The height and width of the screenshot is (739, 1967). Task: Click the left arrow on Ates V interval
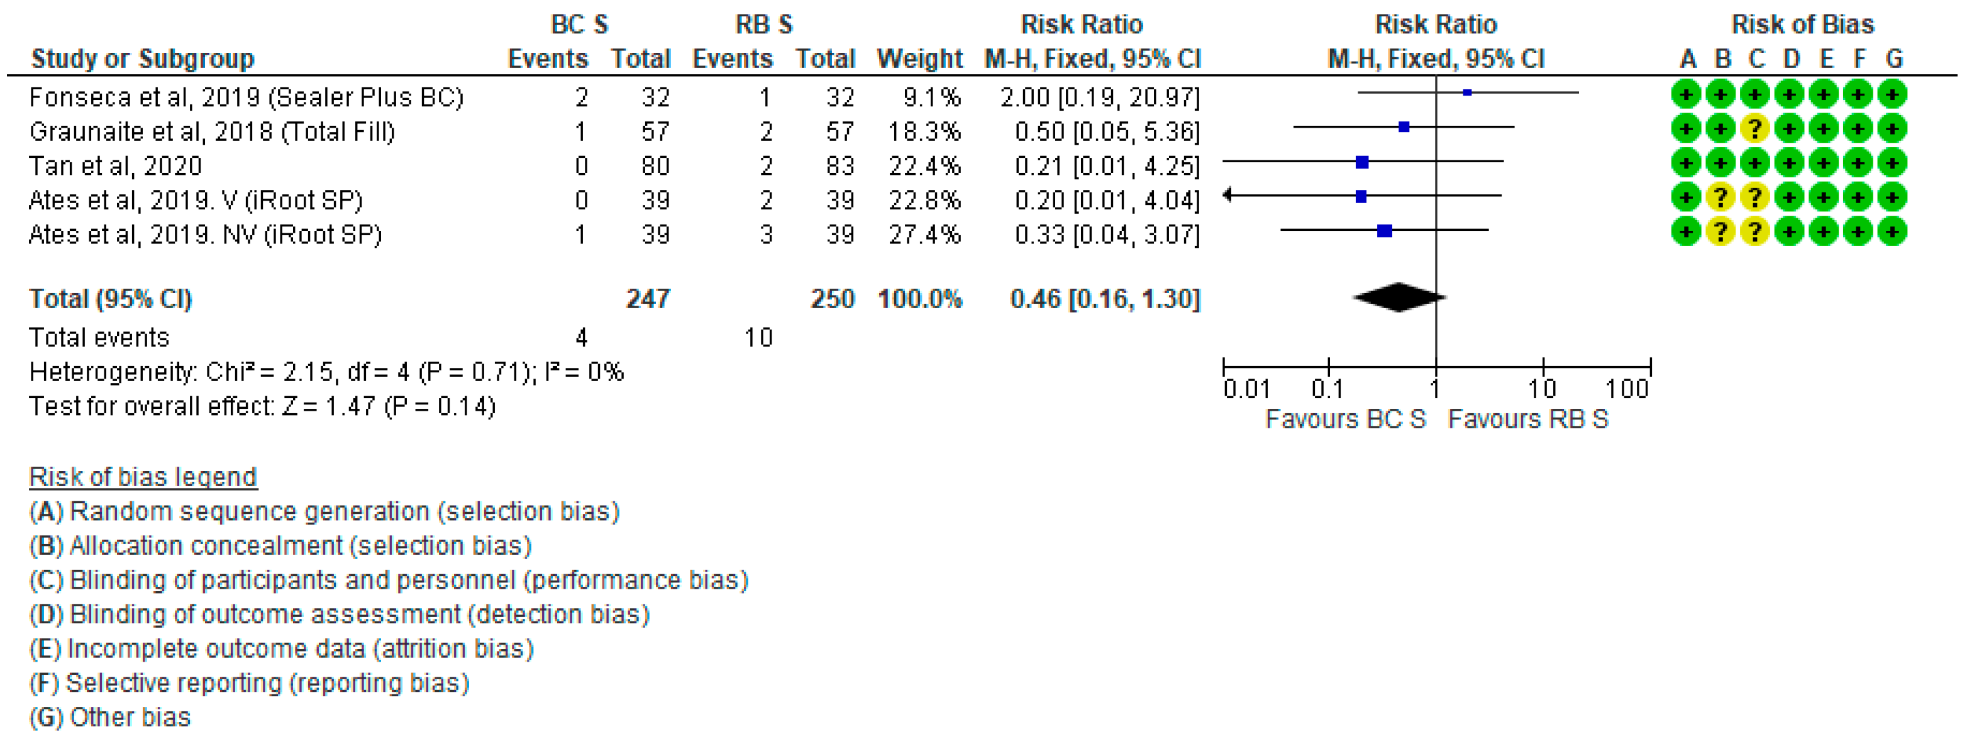pyautogui.click(x=1227, y=196)
